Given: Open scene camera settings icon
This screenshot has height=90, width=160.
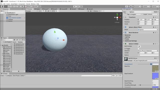Looking at the screenshot, I should coord(91,11).
